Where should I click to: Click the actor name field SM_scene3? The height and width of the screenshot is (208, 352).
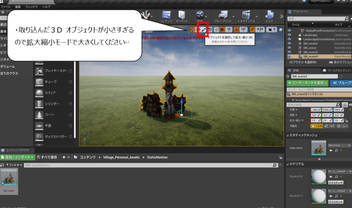pos(315,76)
